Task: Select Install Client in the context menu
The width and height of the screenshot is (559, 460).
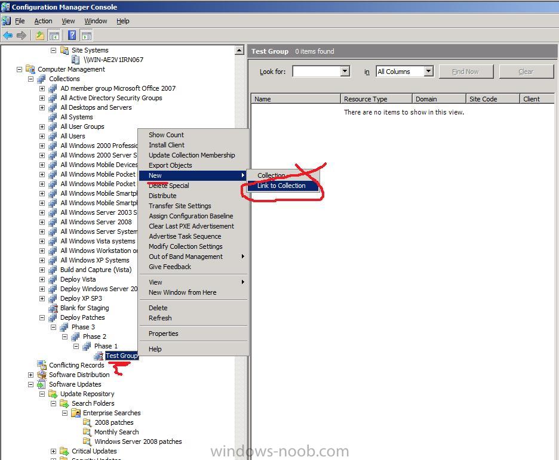Action: coord(167,145)
